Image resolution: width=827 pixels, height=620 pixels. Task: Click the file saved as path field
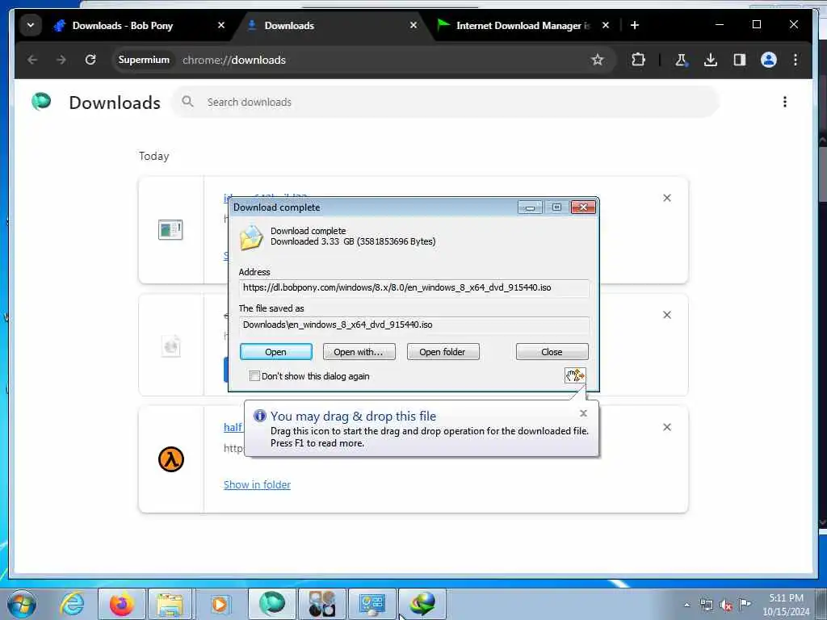tap(414, 325)
